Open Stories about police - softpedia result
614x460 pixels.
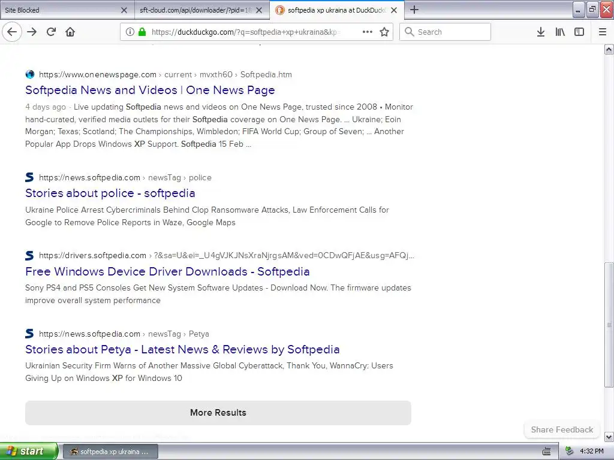coord(110,193)
